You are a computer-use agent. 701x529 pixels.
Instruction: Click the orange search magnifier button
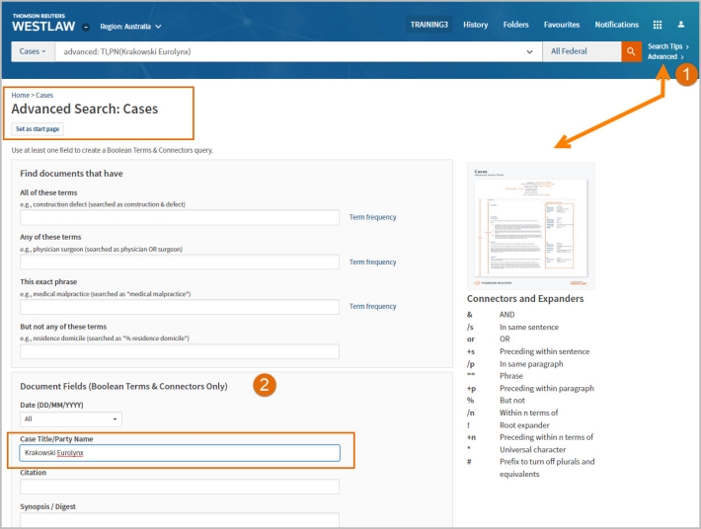[631, 51]
